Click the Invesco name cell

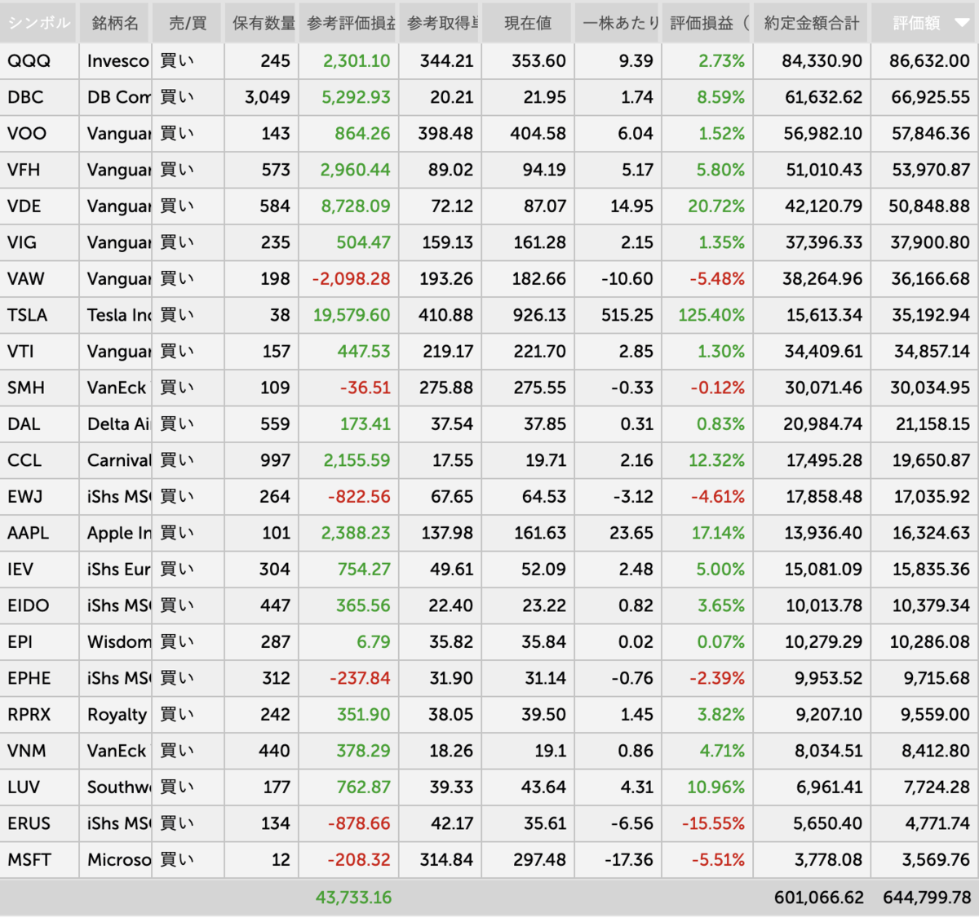(x=115, y=61)
